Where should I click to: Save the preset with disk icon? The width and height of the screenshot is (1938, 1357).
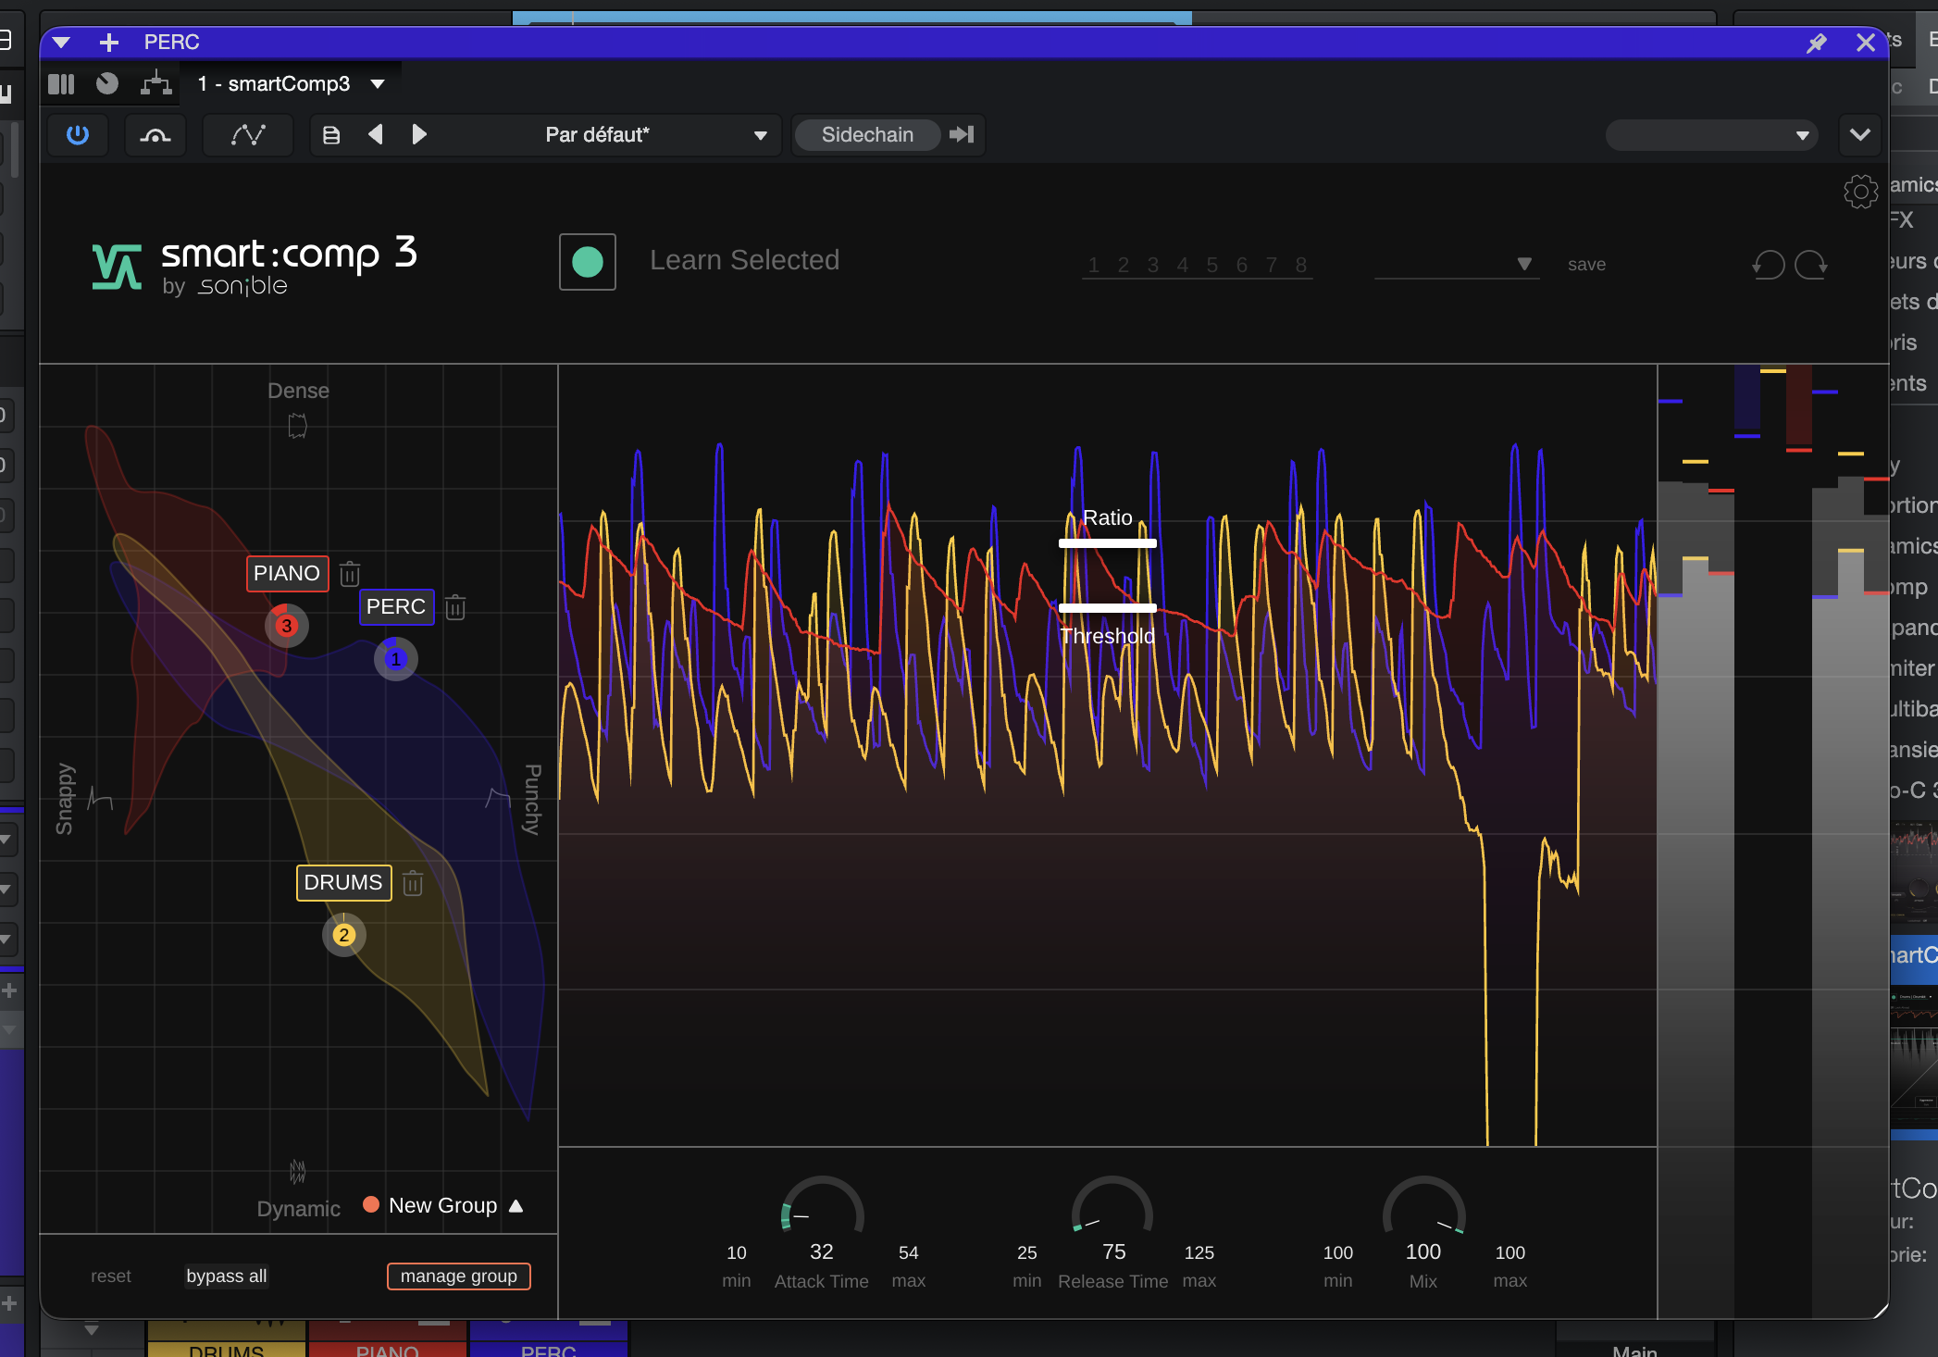coord(331,135)
